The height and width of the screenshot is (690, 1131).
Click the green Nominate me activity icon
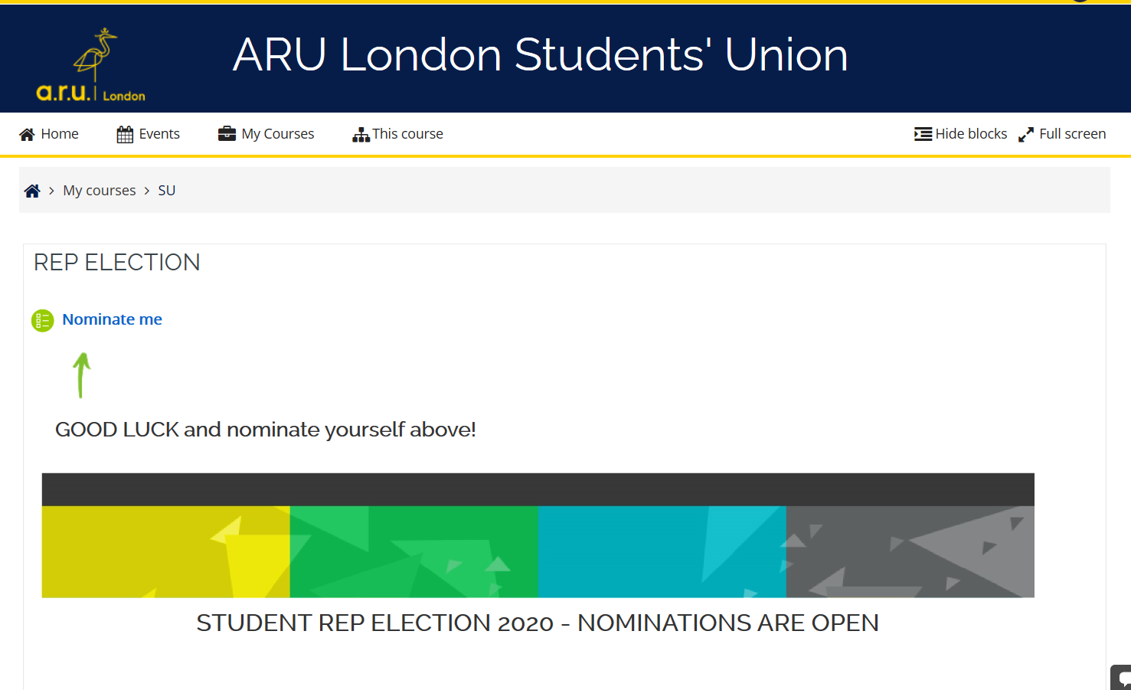coord(43,320)
